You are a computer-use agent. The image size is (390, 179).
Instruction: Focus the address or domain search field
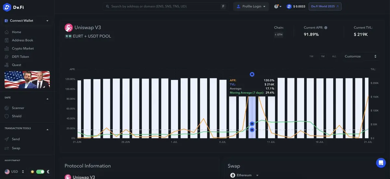pos(165,6)
